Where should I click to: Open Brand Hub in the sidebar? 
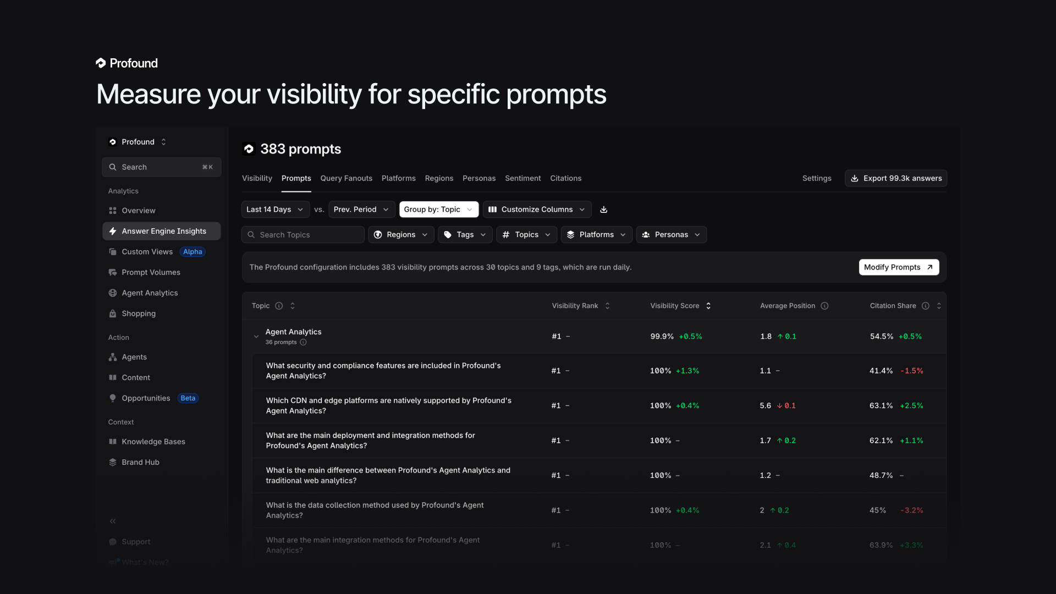tap(140, 462)
